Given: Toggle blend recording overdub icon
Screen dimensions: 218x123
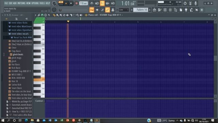Looking at the screenshot, I should [108, 3].
